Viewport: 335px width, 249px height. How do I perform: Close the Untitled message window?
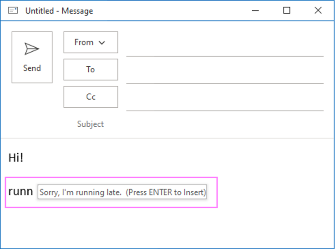coord(318,10)
